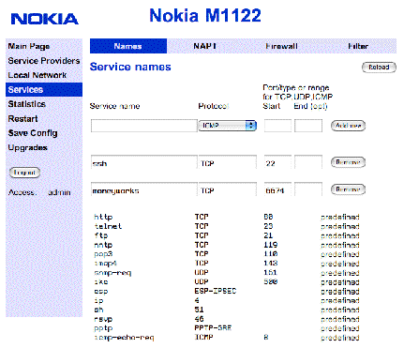Click the ftp service name
Image resolution: width=404 pixels, height=348 pixels.
click(x=101, y=235)
